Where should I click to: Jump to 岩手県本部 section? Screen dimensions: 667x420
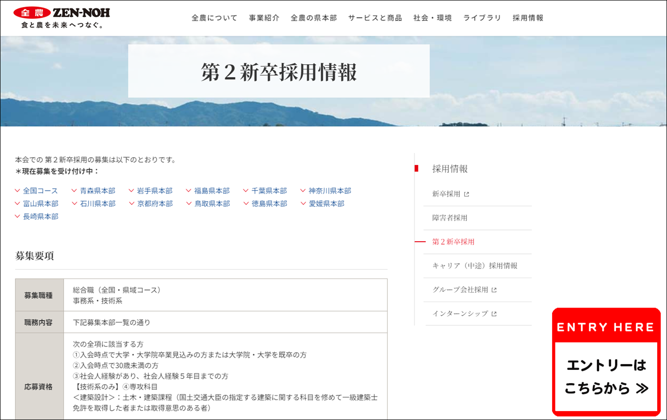tap(155, 191)
